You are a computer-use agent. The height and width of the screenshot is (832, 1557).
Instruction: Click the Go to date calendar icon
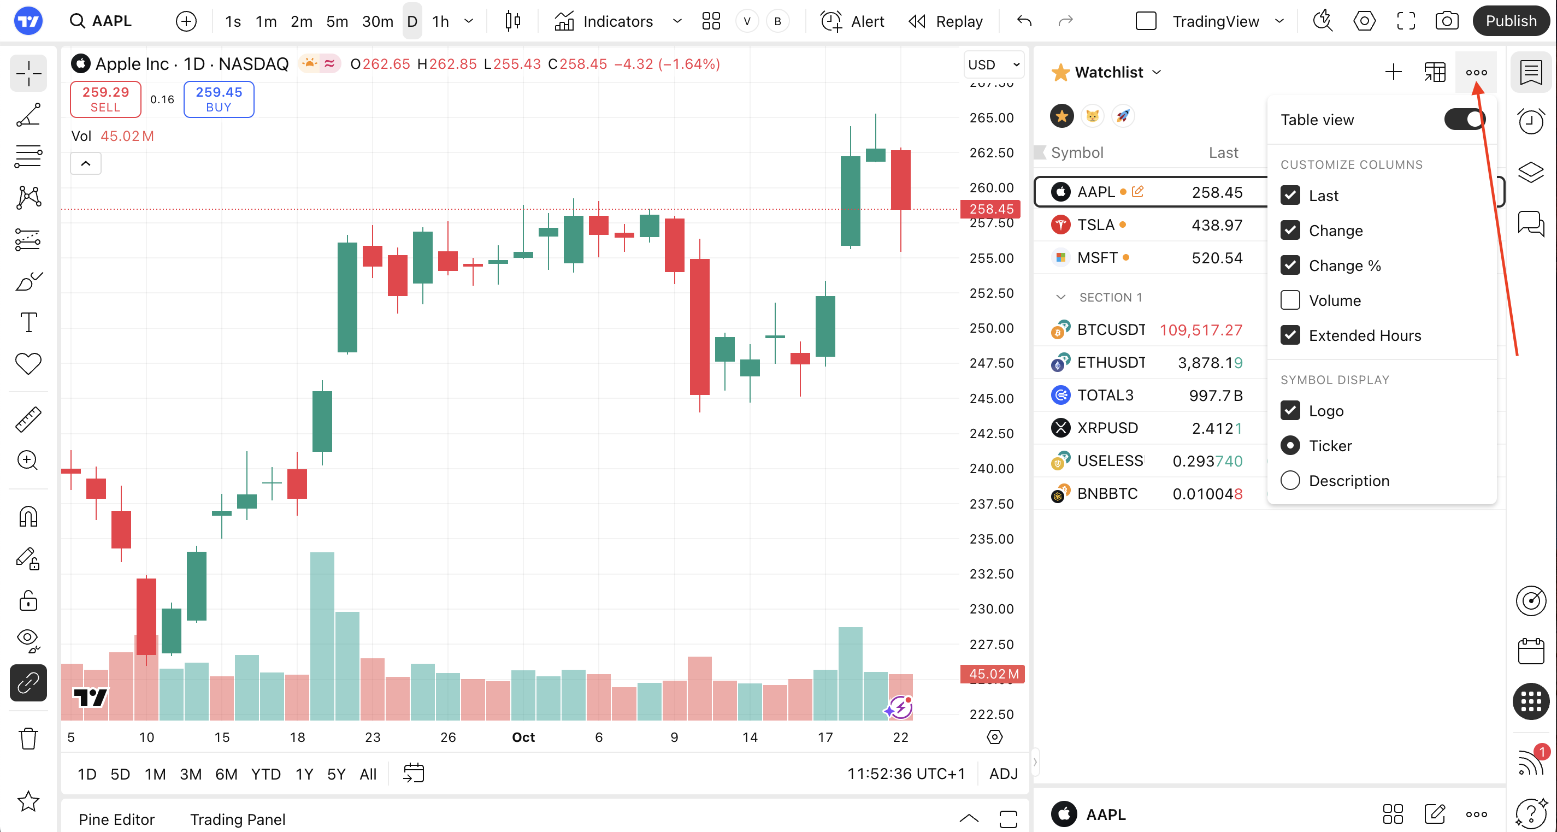pos(414,773)
